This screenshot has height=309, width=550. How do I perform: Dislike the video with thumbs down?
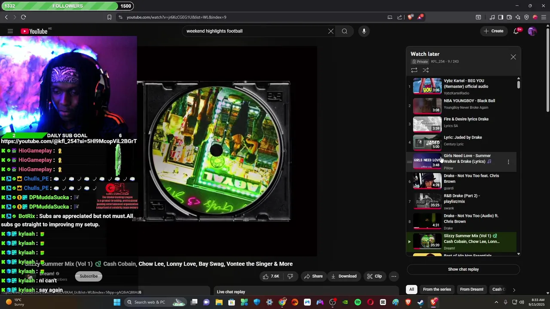coord(290,276)
